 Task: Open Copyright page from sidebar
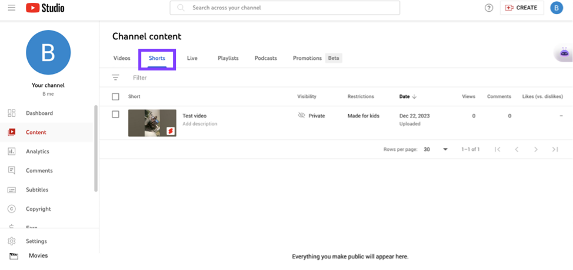(38, 209)
